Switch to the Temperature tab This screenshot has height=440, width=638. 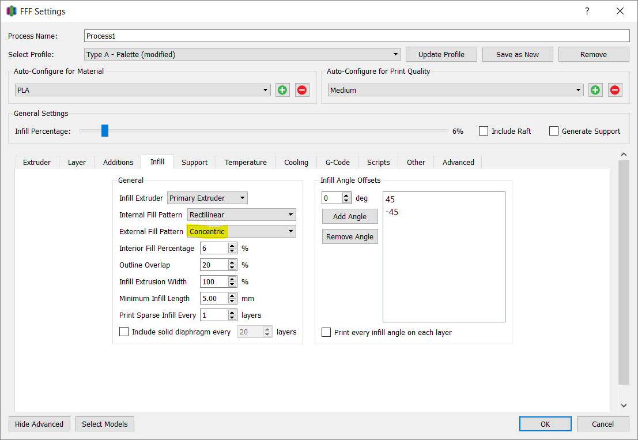point(246,162)
